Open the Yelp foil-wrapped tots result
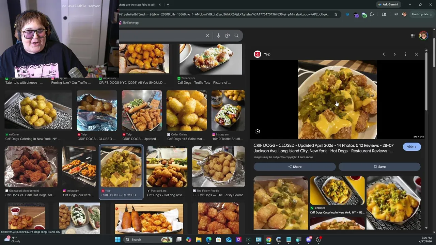This screenshot has height=245, width=436. (x=97, y=111)
